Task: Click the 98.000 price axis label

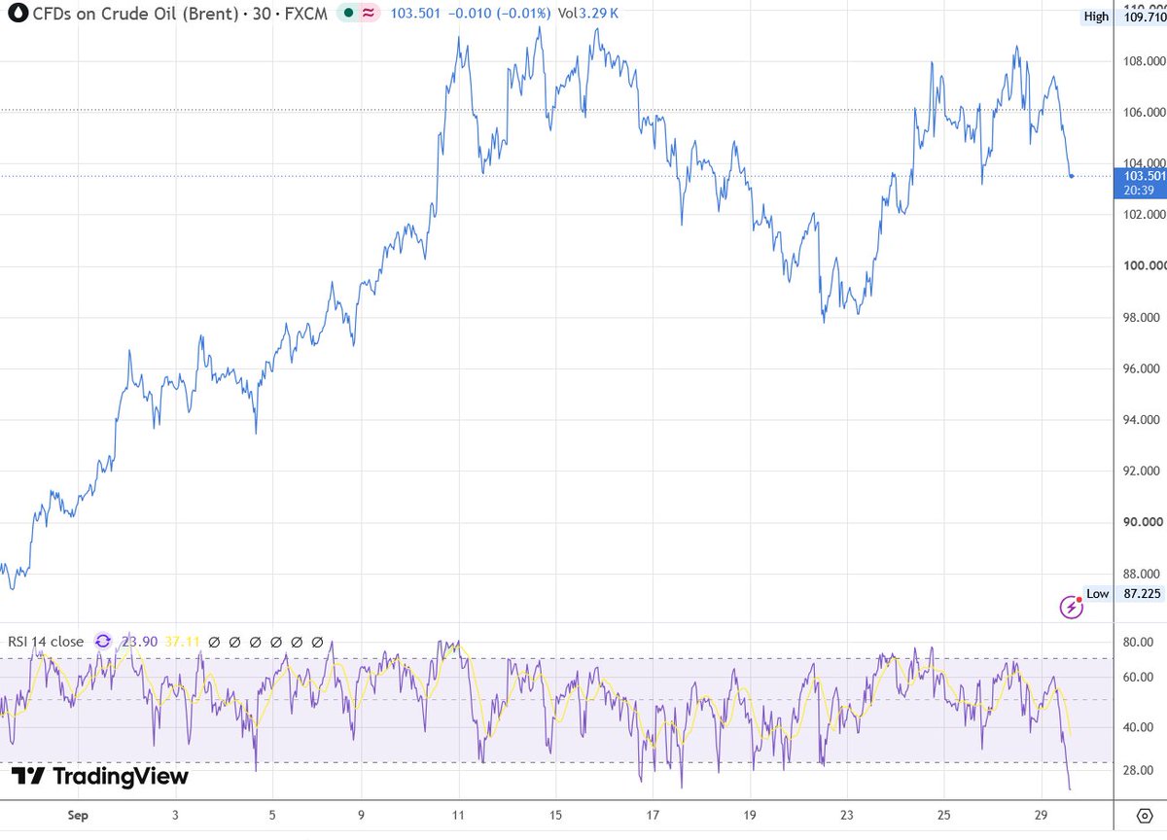Action: 1142,318
